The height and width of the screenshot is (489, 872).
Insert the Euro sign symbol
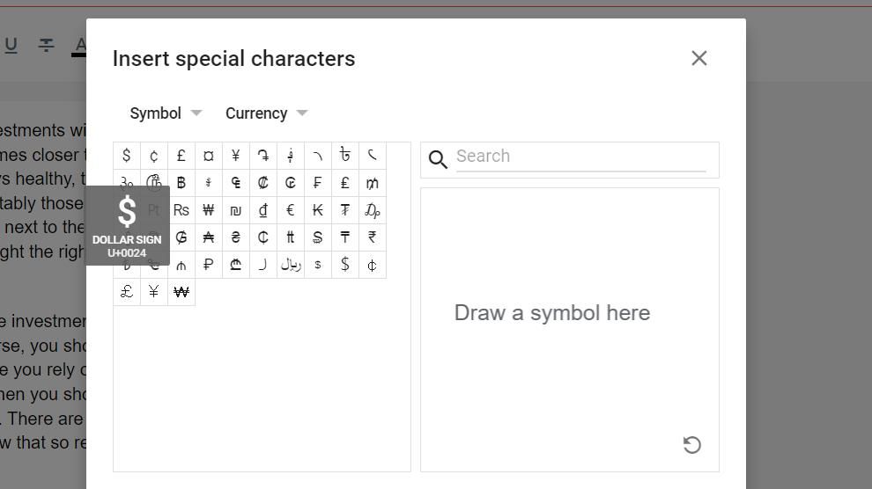tap(291, 210)
